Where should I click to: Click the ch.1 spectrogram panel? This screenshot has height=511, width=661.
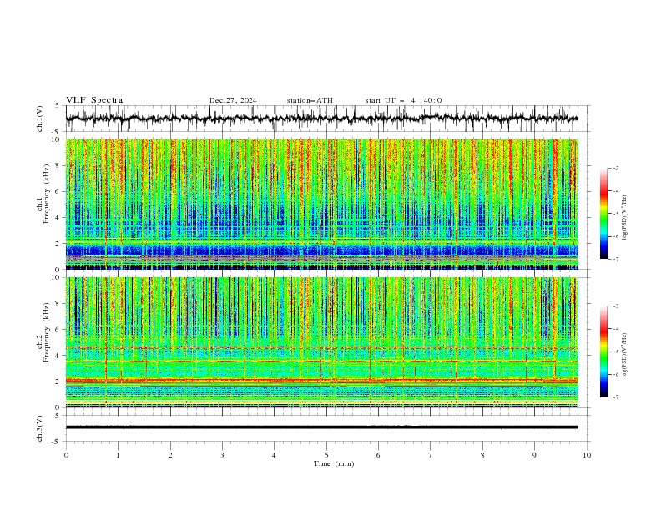322,204
